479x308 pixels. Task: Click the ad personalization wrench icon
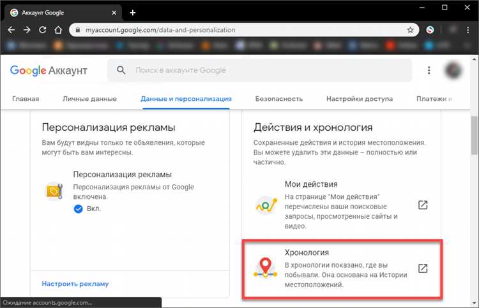pyautogui.click(x=54, y=191)
